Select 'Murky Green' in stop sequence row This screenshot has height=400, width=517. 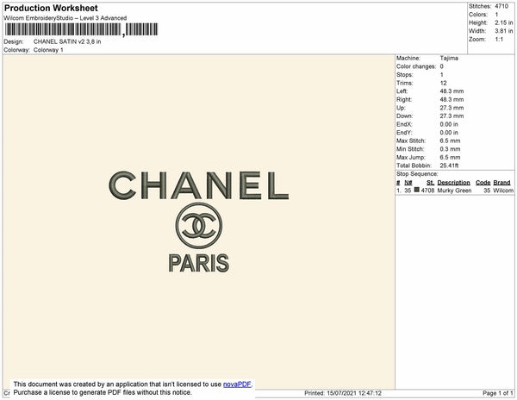pos(454,191)
